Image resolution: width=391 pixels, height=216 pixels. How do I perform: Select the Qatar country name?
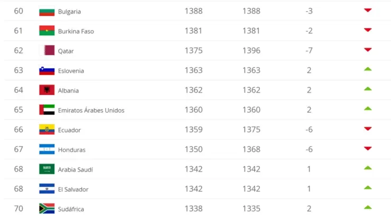[67, 51]
